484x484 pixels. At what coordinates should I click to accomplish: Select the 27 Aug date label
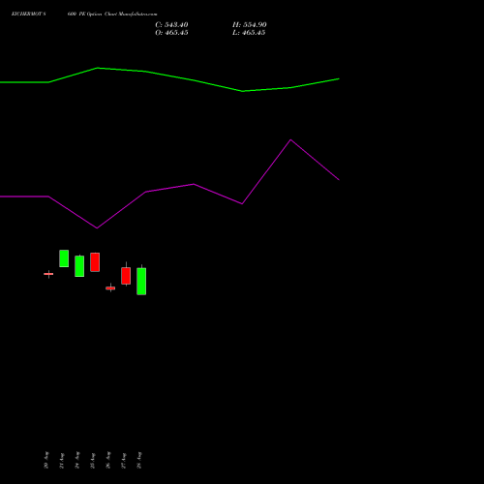[124, 461]
